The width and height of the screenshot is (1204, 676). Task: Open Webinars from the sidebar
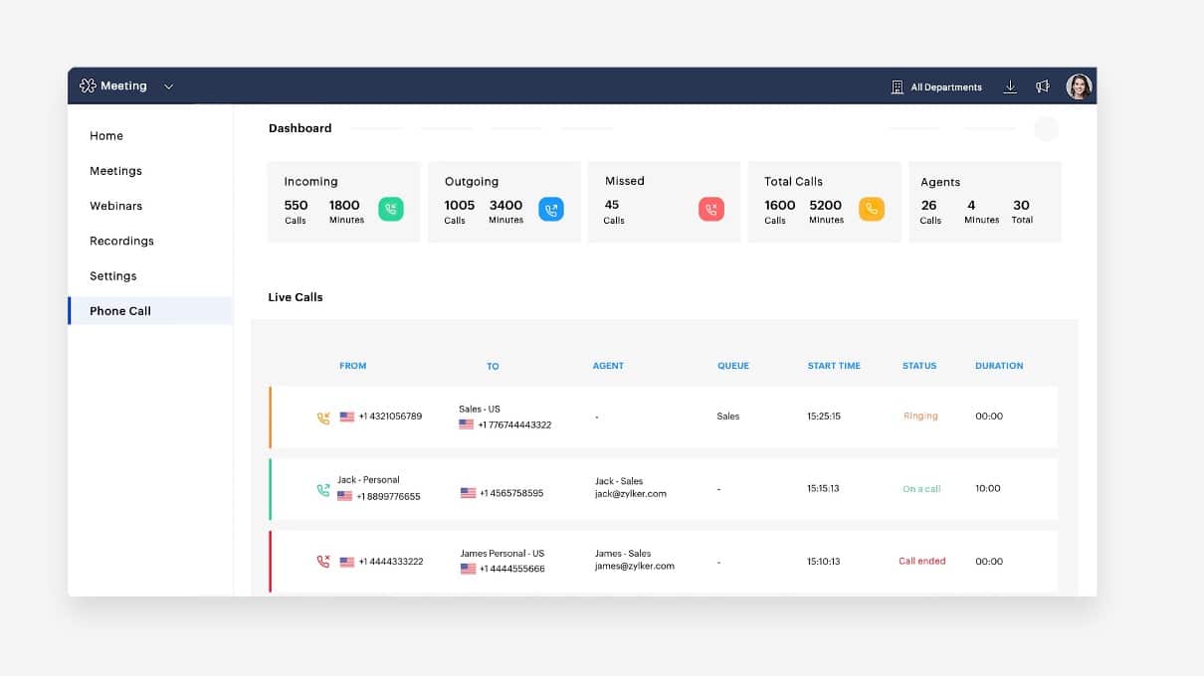[x=115, y=206]
